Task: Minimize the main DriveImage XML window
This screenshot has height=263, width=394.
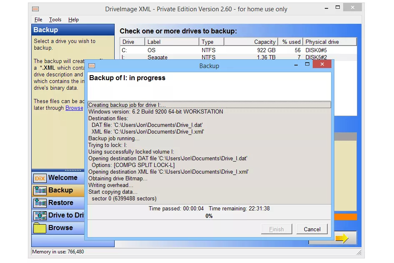Action: pos(326,8)
